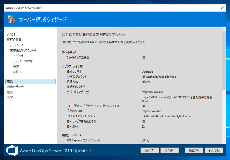Click the SSH ポート label
This screenshot has width=230, height=160.
pyautogui.click(x=72, y=127)
